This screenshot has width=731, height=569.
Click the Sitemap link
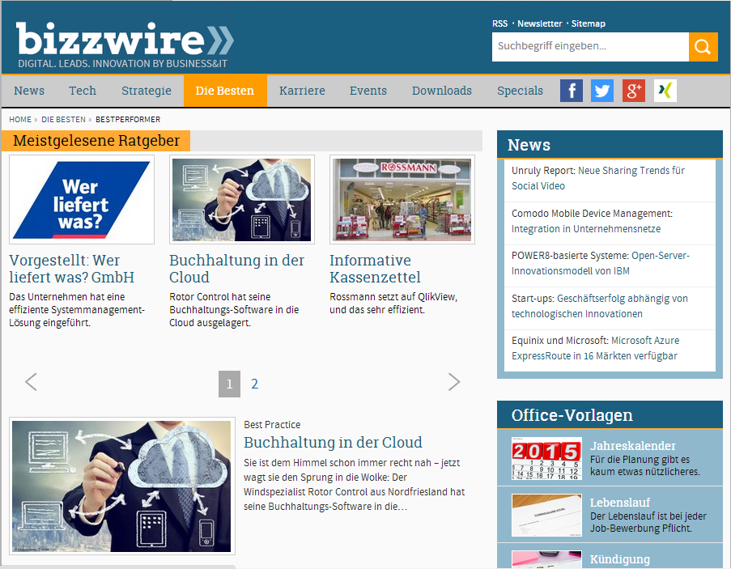[x=589, y=23]
